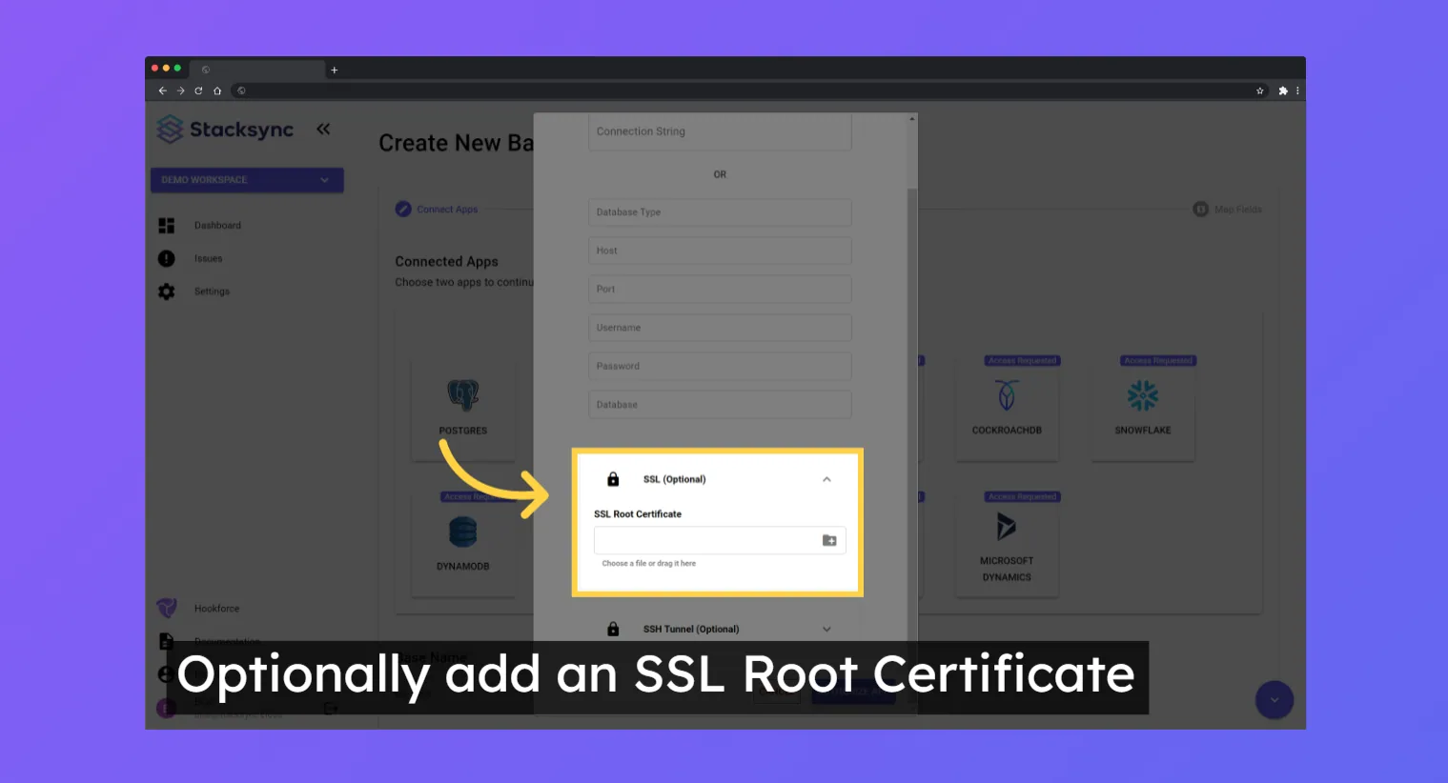The image size is (1448, 783).
Task: Select the Snowflake icon
Action: (x=1143, y=395)
